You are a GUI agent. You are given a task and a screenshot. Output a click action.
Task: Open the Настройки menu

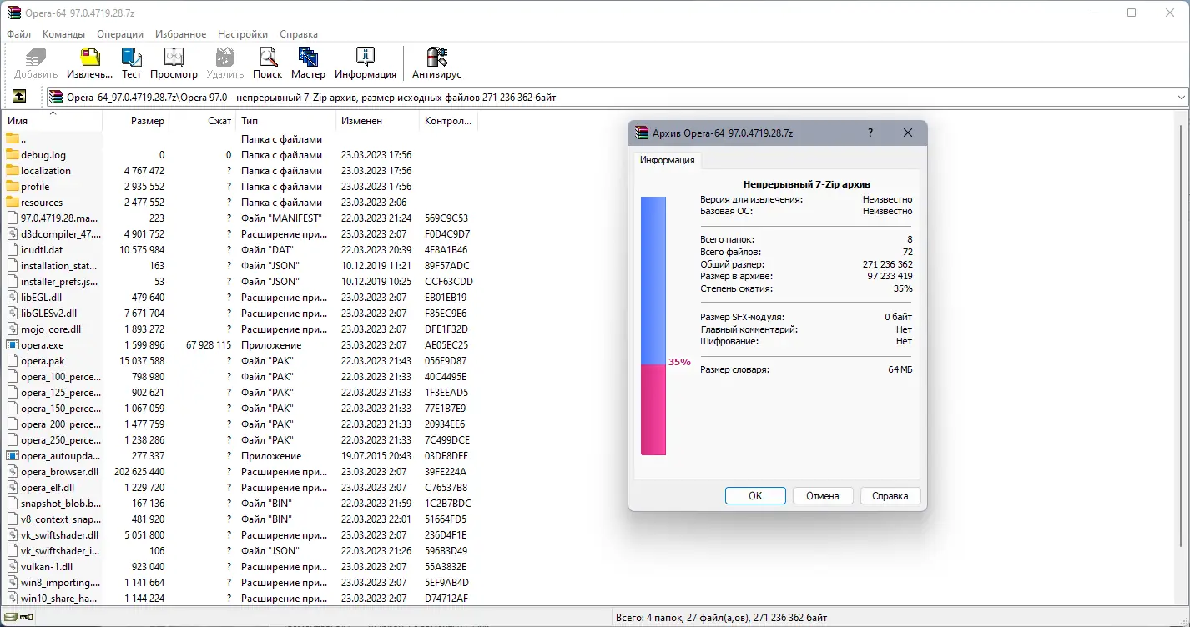point(242,34)
